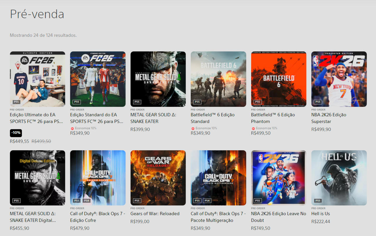This screenshot has width=376, height=236.
Task: Click PS5 badge on Gears of War: Reloaded cover
Action: click(x=137, y=201)
